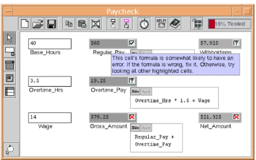The image size is (256, 160).
Task: Click the Overtime_Hrs * 1.5 + Wage formula text
Action: tap(172, 100)
